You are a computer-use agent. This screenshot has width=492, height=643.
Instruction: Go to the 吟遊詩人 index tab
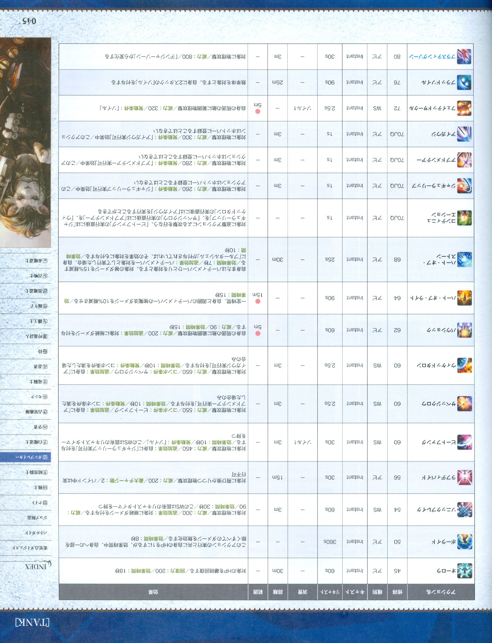[37, 336]
